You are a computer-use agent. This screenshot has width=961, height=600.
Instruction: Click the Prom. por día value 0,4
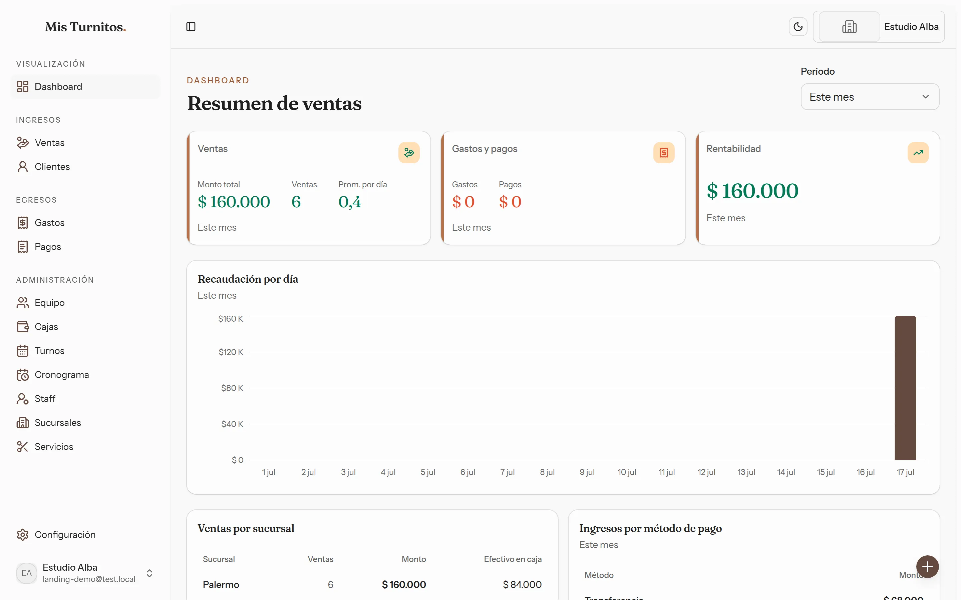click(350, 202)
